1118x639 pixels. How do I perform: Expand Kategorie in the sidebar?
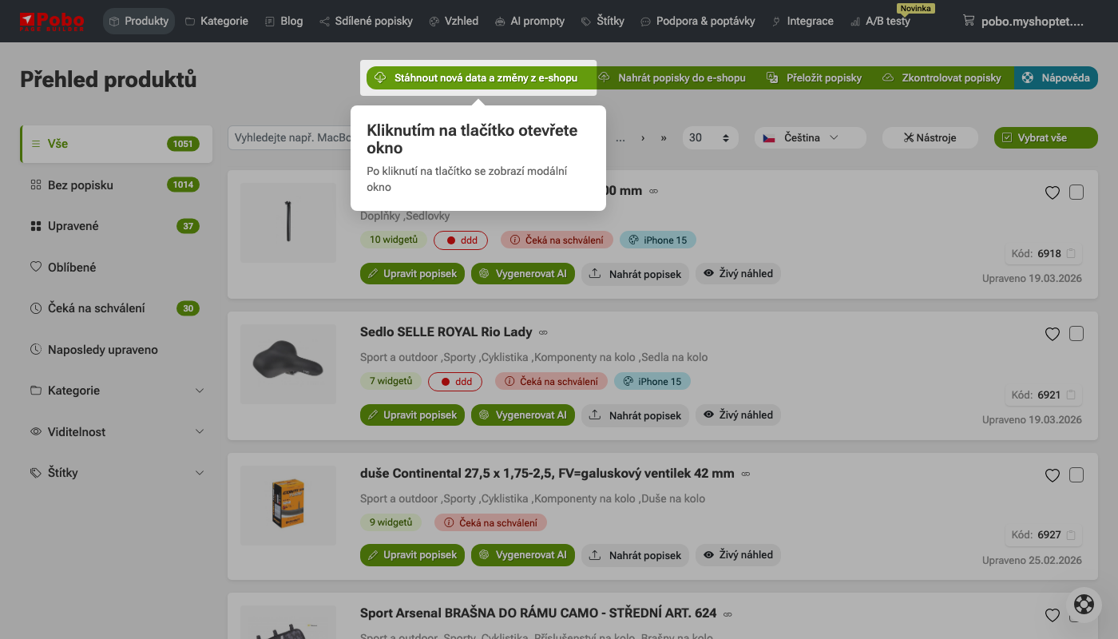click(117, 391)
